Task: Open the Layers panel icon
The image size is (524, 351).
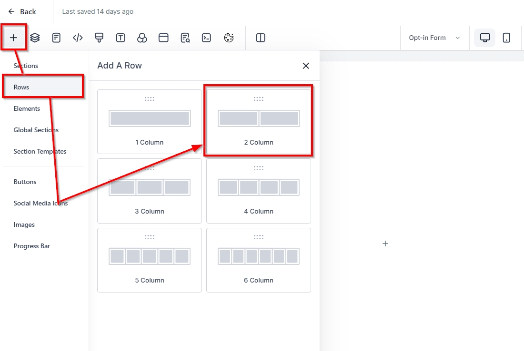Action: click(x=35, y=38)
